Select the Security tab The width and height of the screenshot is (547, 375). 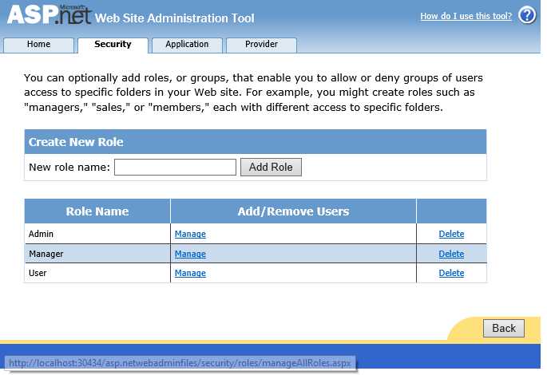pyautogui.click(x=113, y=45)
